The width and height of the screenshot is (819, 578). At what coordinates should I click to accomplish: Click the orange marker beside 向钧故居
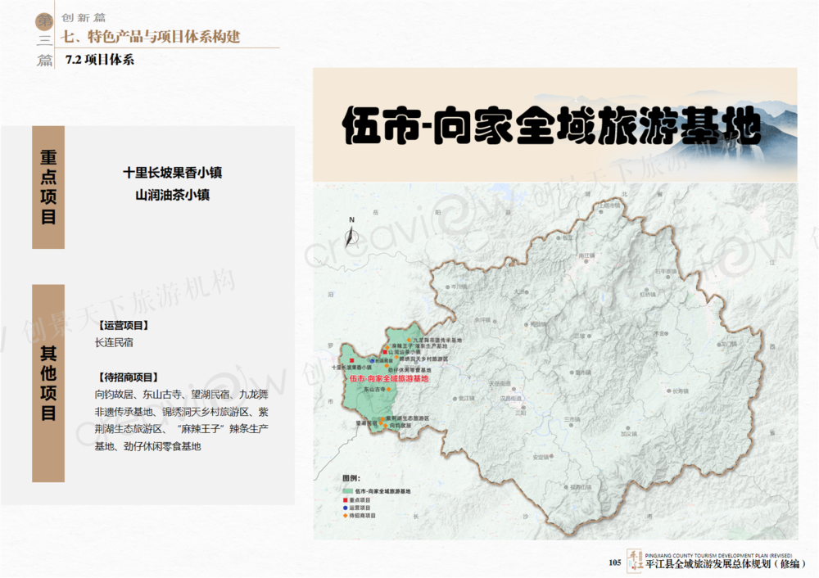click(x=387, y=427)
